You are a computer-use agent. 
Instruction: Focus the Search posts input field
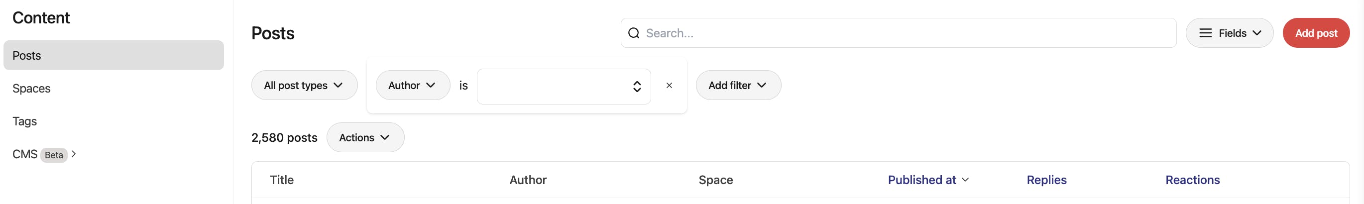[x=900, y=33]
